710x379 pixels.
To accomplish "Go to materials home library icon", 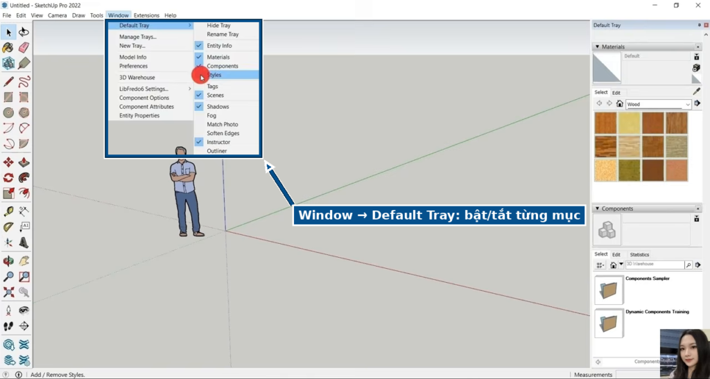I will pyautogui.click(x=619, y=104).
